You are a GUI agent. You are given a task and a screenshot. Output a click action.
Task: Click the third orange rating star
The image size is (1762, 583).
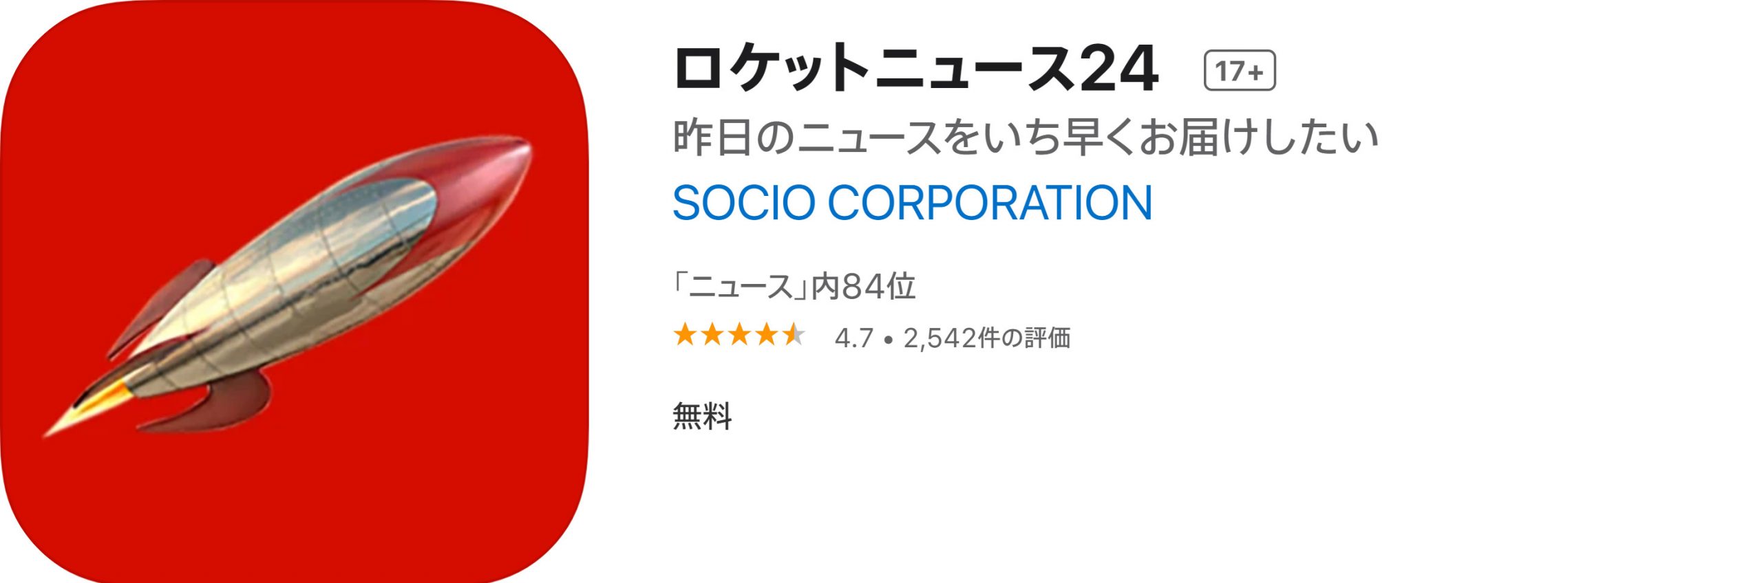point(739,335)
